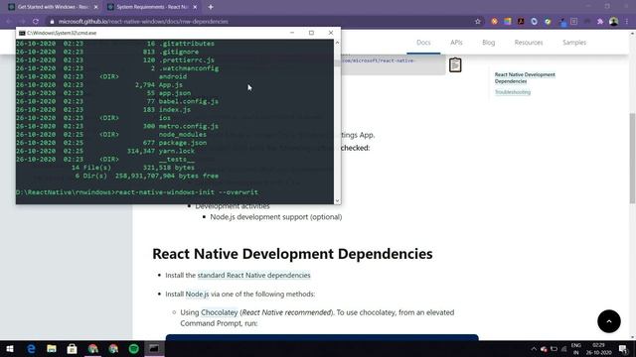Image resolution: width=636 pixels, height=357 pixels.
Task: Click the scroll-to-top round button
Action: click(609, 321)
